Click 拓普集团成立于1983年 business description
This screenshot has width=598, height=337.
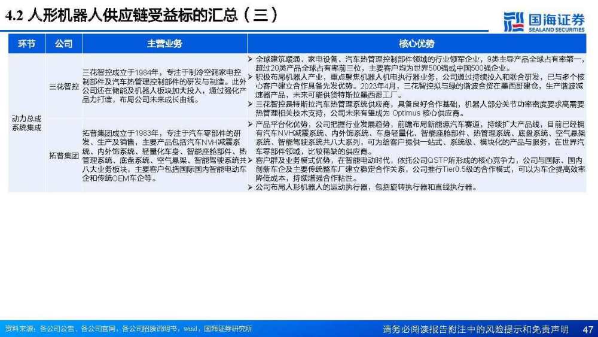[164, 156]
